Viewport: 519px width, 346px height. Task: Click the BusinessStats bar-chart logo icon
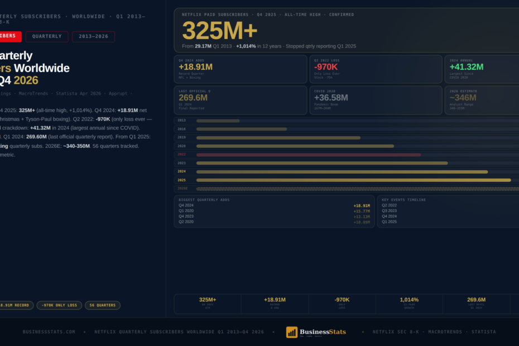[x=292, y=332]
